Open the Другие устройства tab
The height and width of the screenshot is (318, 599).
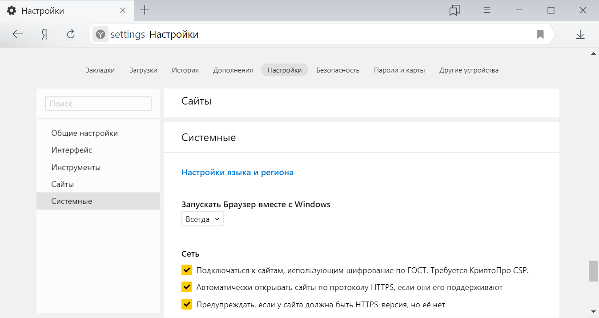(x=469, y=70)
